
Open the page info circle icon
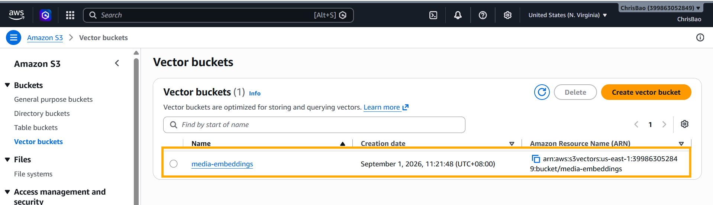700,38
